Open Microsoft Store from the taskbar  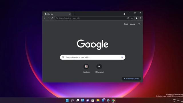tap(93, 100)
